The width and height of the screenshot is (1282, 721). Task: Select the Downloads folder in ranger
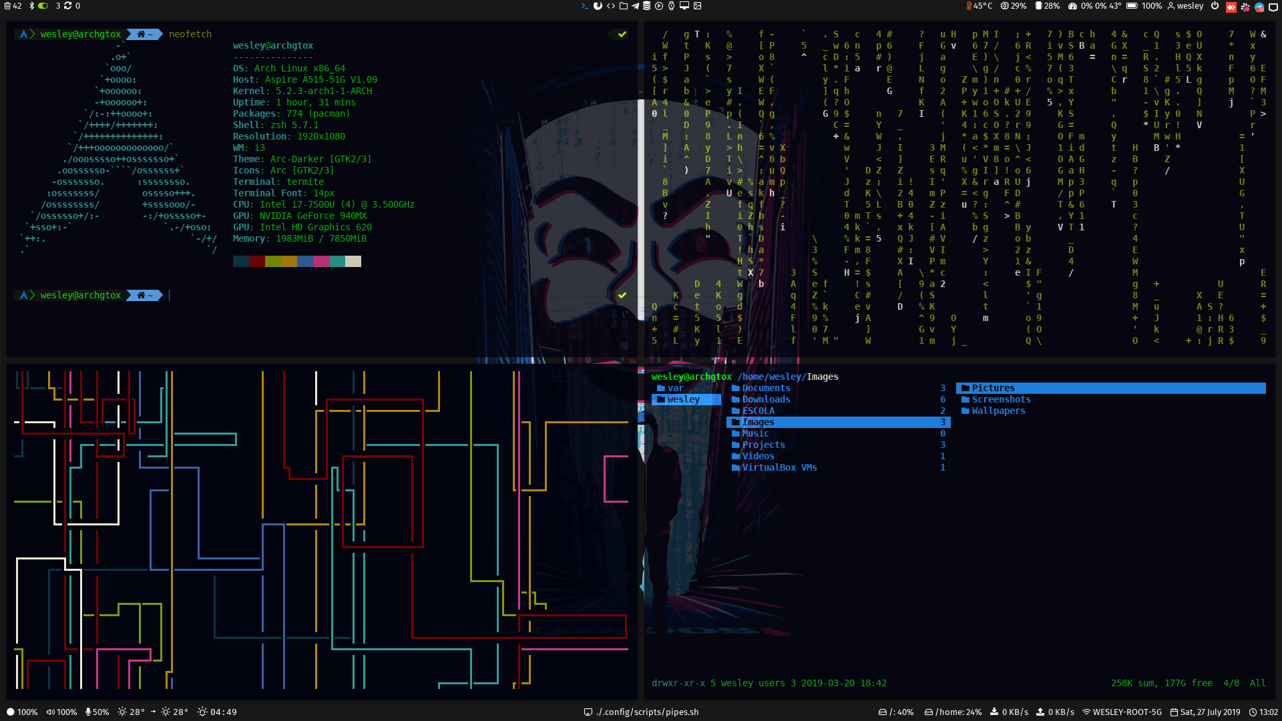point(766,399)
